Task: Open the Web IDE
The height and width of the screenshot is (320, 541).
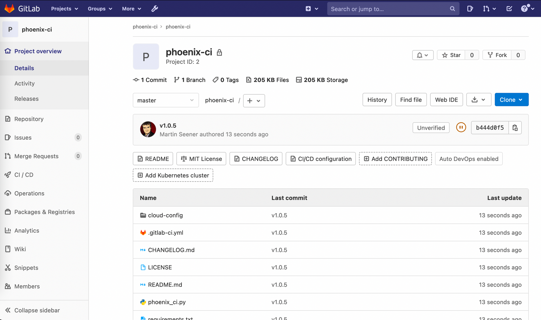Action: click(x=446, y=100)
